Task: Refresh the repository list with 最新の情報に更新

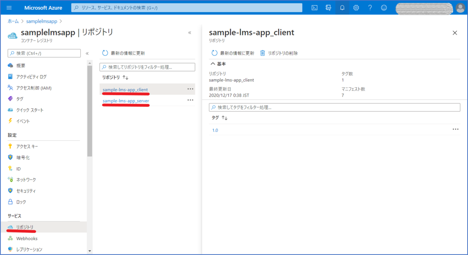Action: pos(124,53)
